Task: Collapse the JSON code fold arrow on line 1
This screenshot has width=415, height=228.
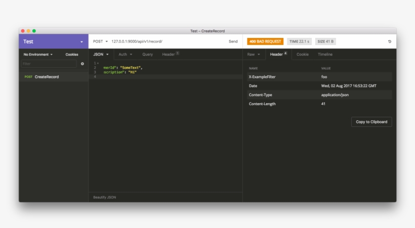Action: (98, 63)
